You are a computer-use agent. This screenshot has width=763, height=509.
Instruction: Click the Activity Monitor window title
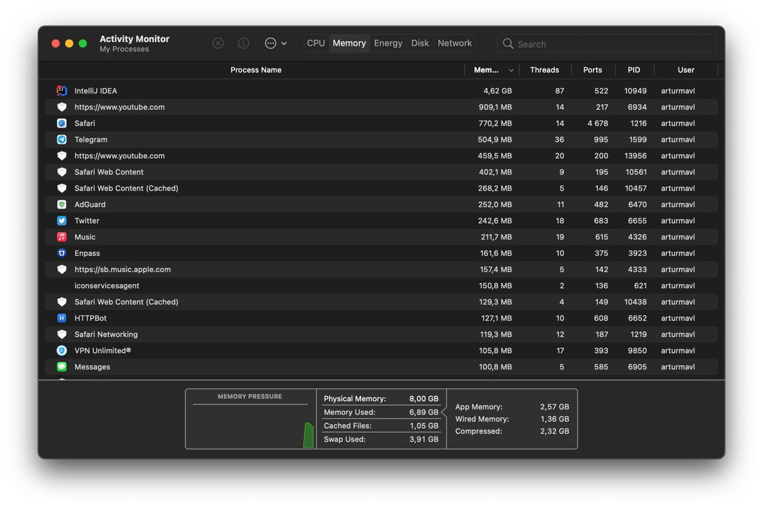point(135,39)
